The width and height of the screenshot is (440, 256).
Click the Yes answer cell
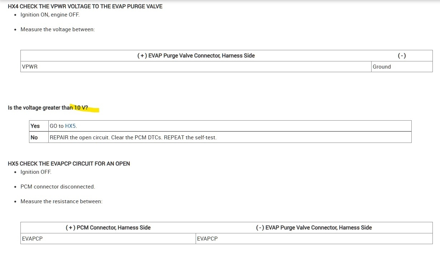click(35, 126)
